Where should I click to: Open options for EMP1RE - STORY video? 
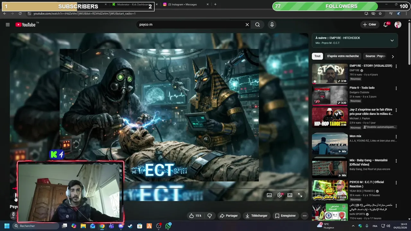click(x=396, y=66)
